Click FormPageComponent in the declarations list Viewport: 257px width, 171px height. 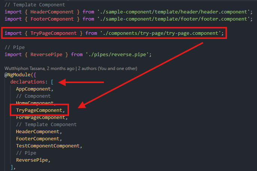pos(41,117)
